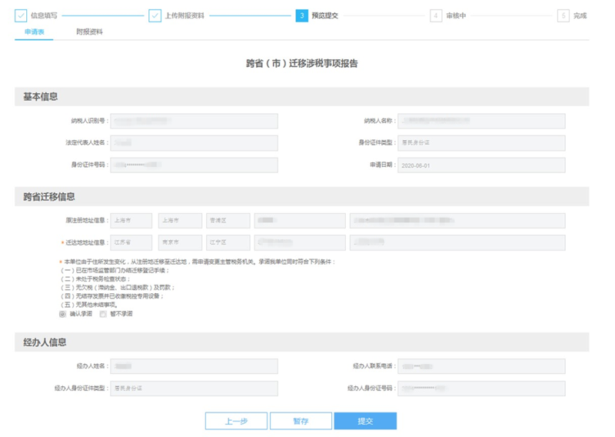Open the 普陀区 district dropdown
Image resolution: width=615 pixels, height=437 pixels.
coord(228,221)
